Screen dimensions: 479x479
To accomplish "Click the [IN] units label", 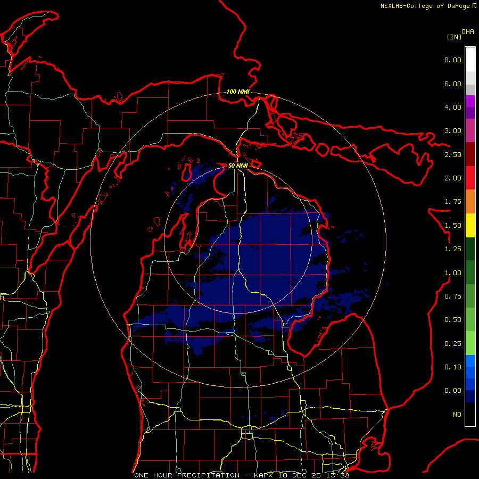I will coord(454,37).
